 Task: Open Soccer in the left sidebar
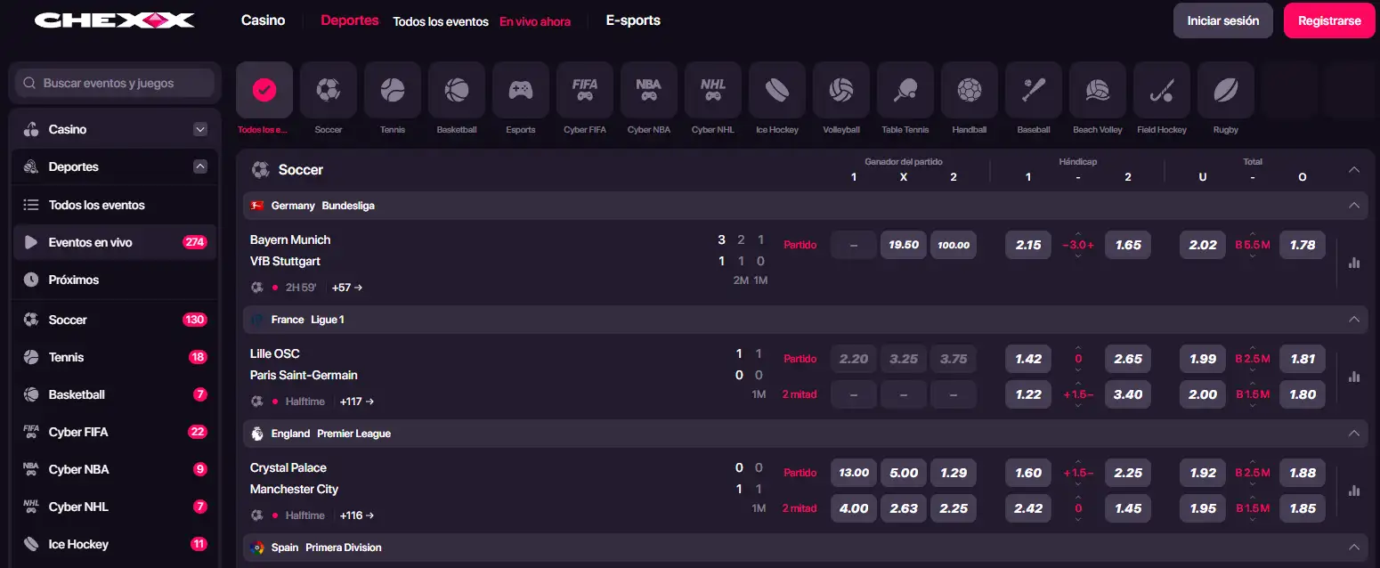click(x=115, y=320)
